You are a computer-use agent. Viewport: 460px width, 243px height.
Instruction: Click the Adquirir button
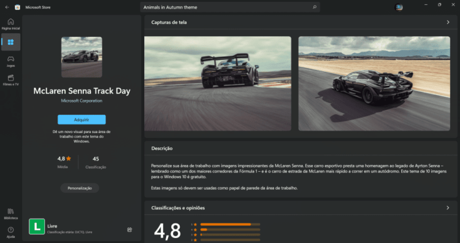tap(82, 120)
